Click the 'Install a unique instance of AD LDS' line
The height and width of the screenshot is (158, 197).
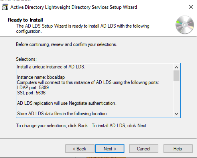click(51, 67)
